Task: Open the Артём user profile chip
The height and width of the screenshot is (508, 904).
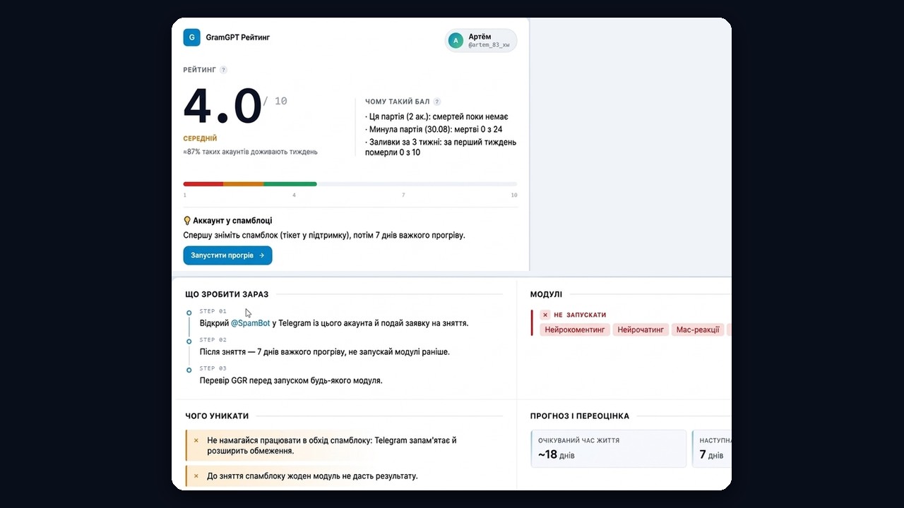Action: (481, 41)
